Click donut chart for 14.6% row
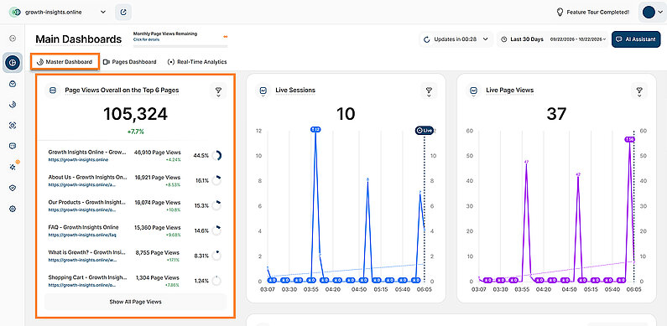The width and height of the screenshot is (667, 326). [x=217, y=230]
